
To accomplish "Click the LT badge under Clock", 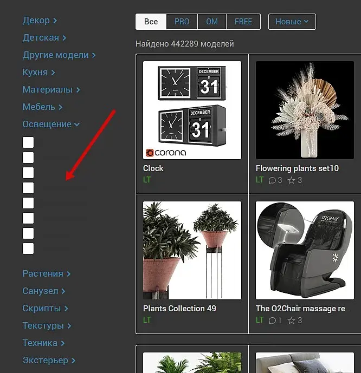I will click(x=147, y=180).
